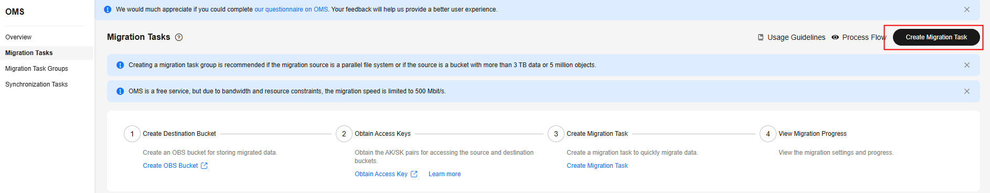Click the black Create Migration Task button
Viewport: 990px width, 193px height.
click(x=936, y=37)
